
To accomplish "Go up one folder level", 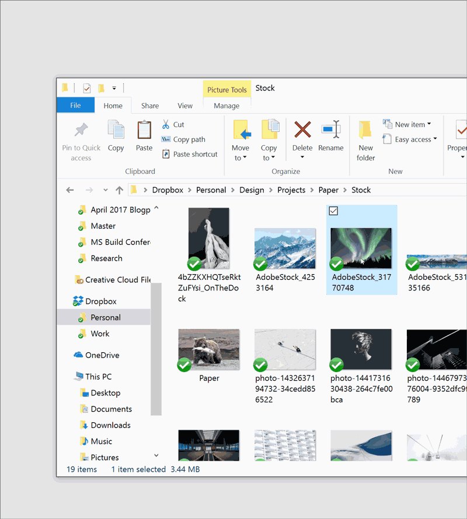I will 119,190.
